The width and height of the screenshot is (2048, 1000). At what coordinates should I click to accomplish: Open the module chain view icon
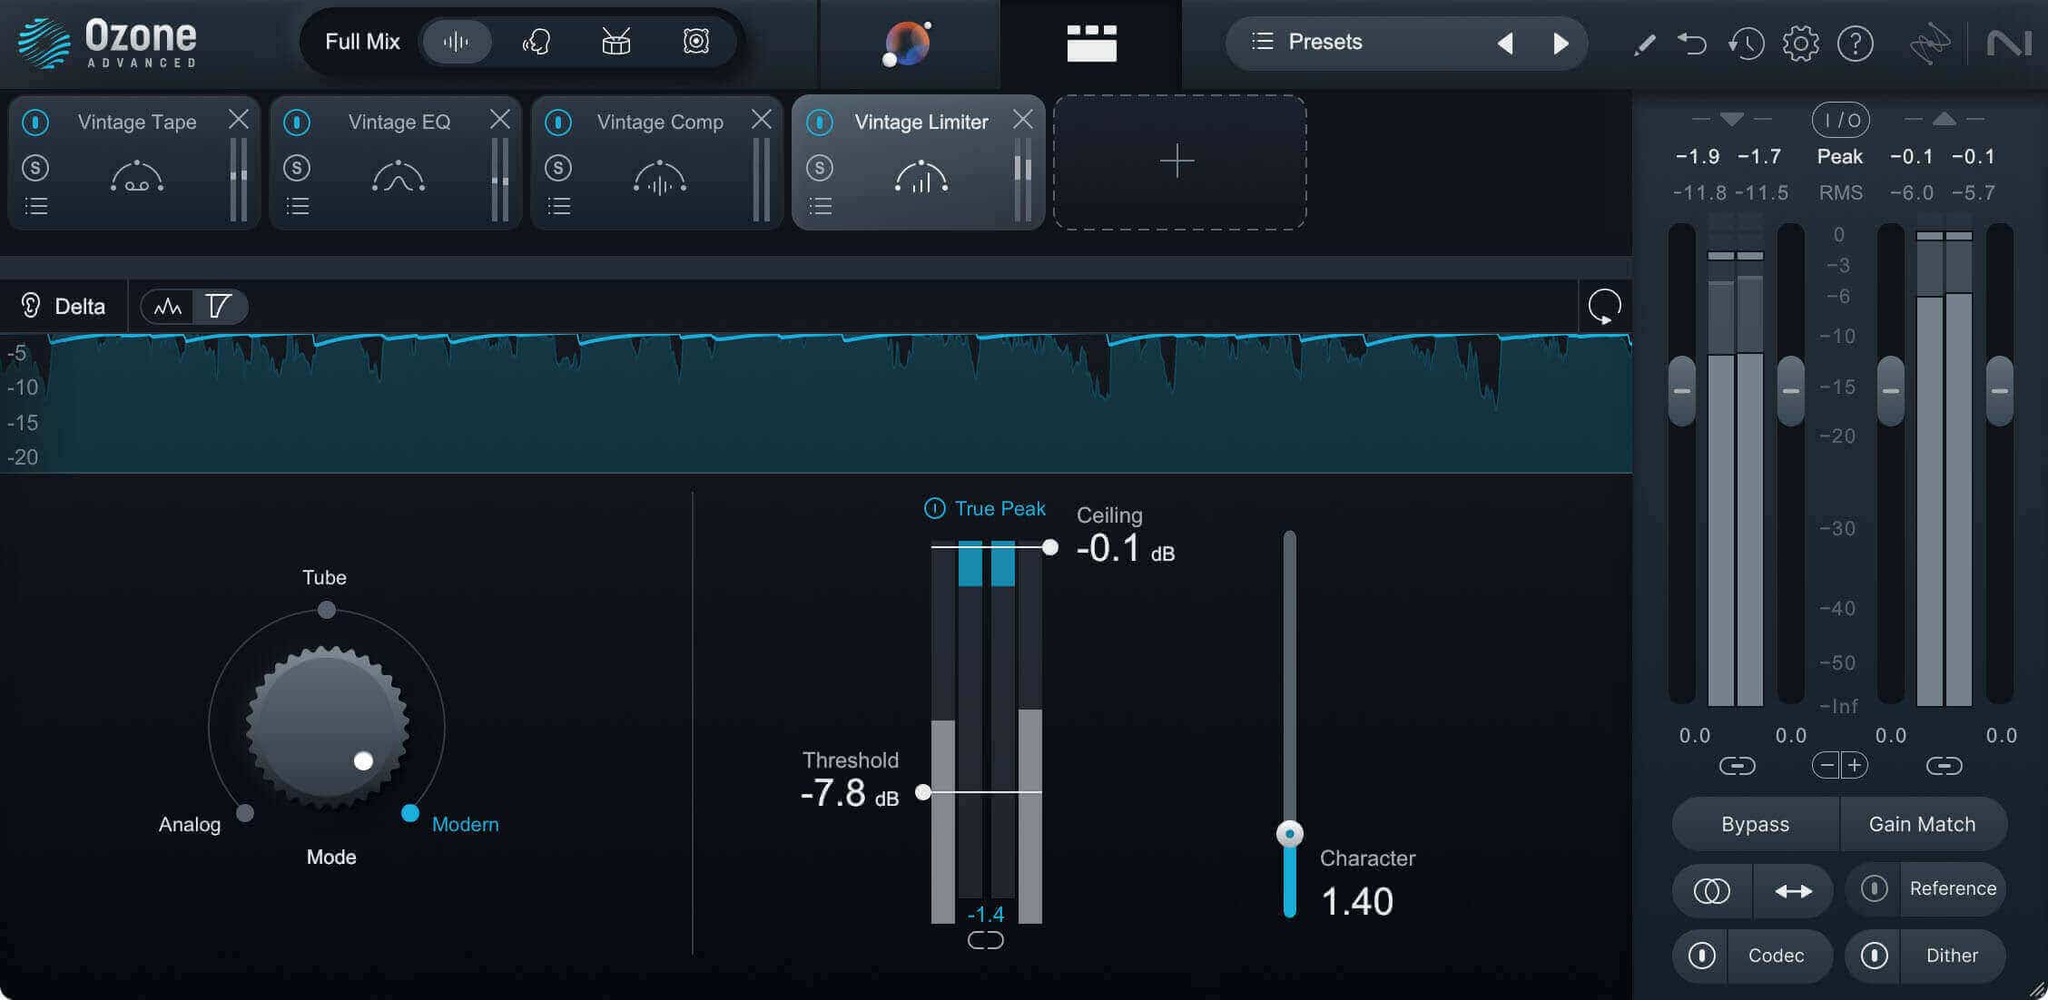coord(1091,43)
